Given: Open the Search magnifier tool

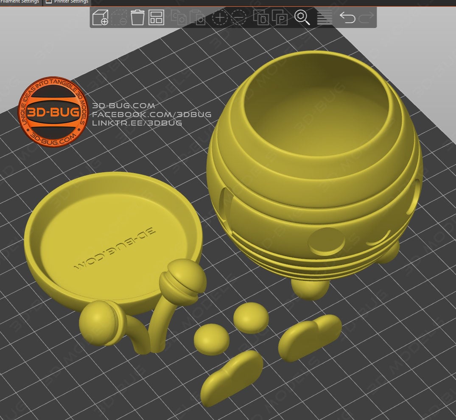Looking at the screenshot, I should coord(302,17).
